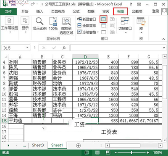This screenshot has width=168, height=156.
Task: Switch to the Sheet3 tab
Action: coord(38,145)
